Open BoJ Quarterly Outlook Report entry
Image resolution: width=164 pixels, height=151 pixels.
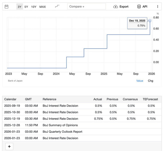pyautogui.click(x=62, y=132)
